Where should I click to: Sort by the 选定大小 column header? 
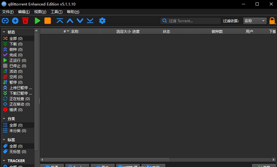tap(116, 32)
